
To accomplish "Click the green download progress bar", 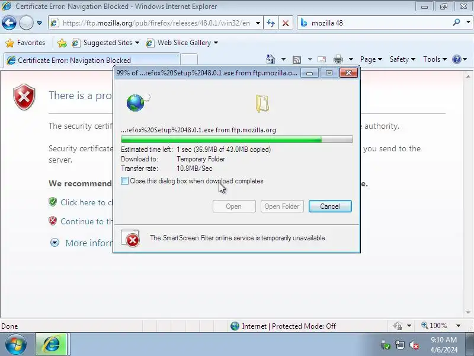I will 236,139.
